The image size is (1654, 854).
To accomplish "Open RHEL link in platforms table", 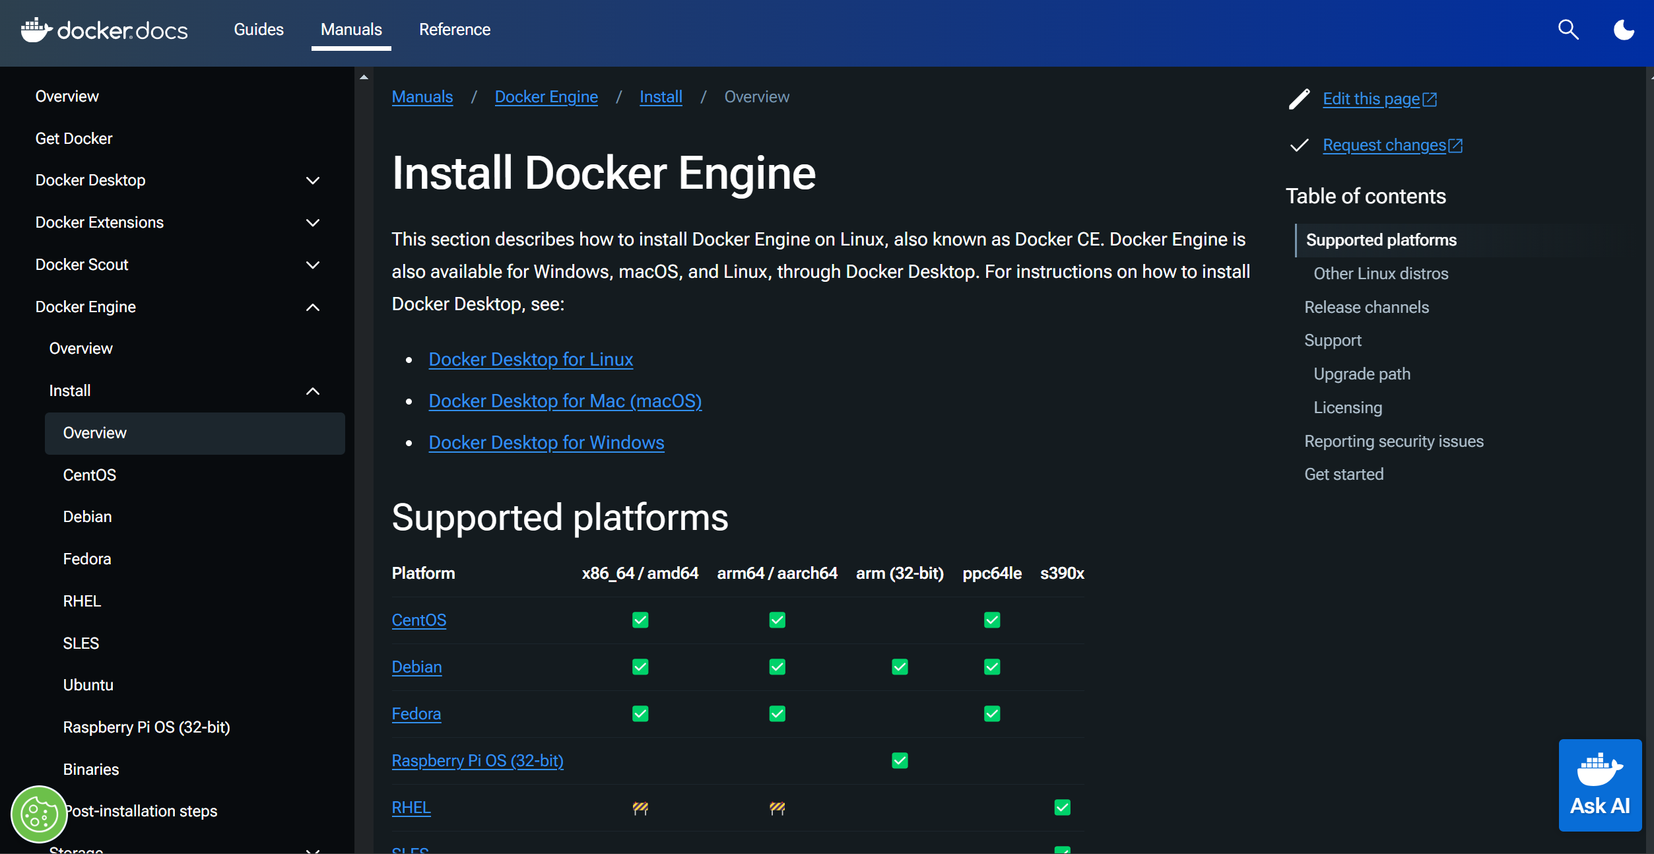I will pyautogui.click(x=411, y=808).
